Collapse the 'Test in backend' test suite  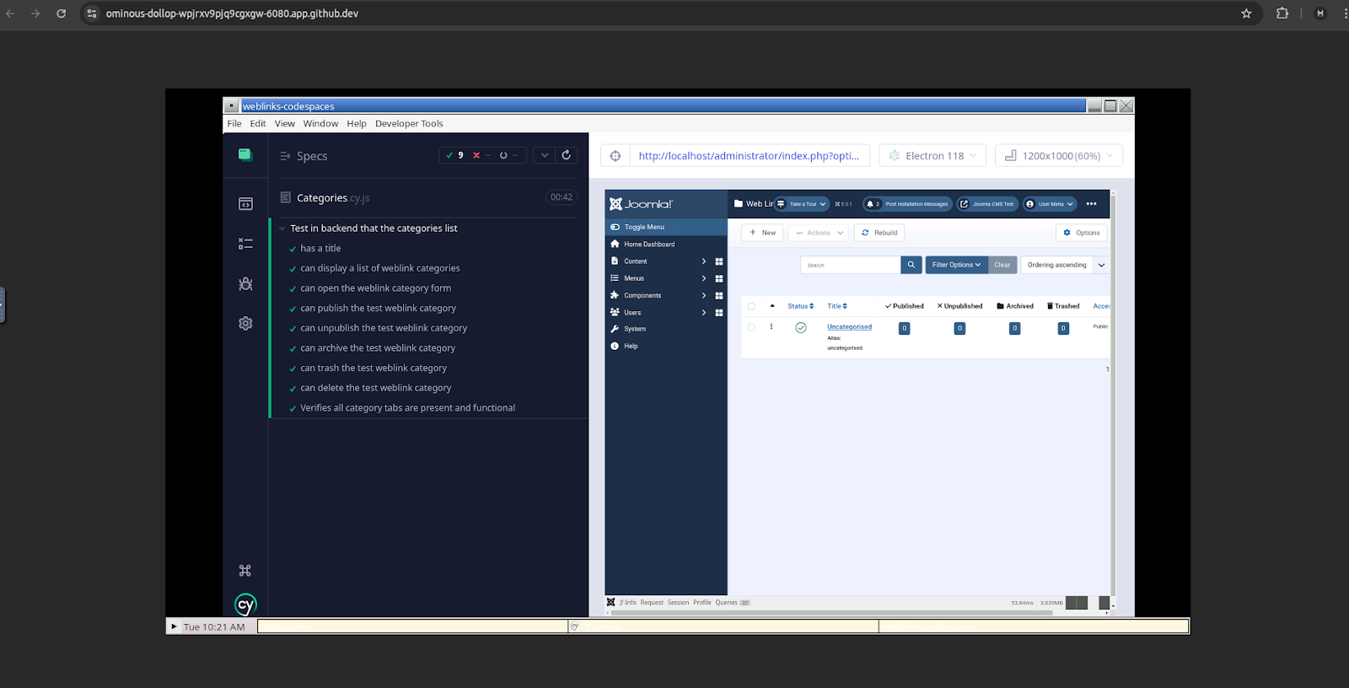click(x=283, y=228)
